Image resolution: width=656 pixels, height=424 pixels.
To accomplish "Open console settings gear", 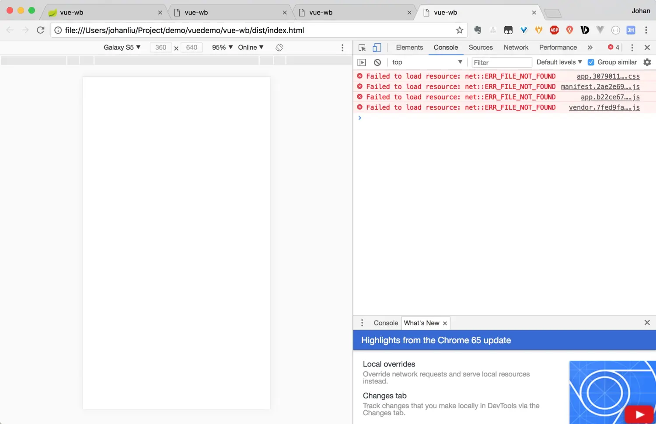I will [647, 62].
